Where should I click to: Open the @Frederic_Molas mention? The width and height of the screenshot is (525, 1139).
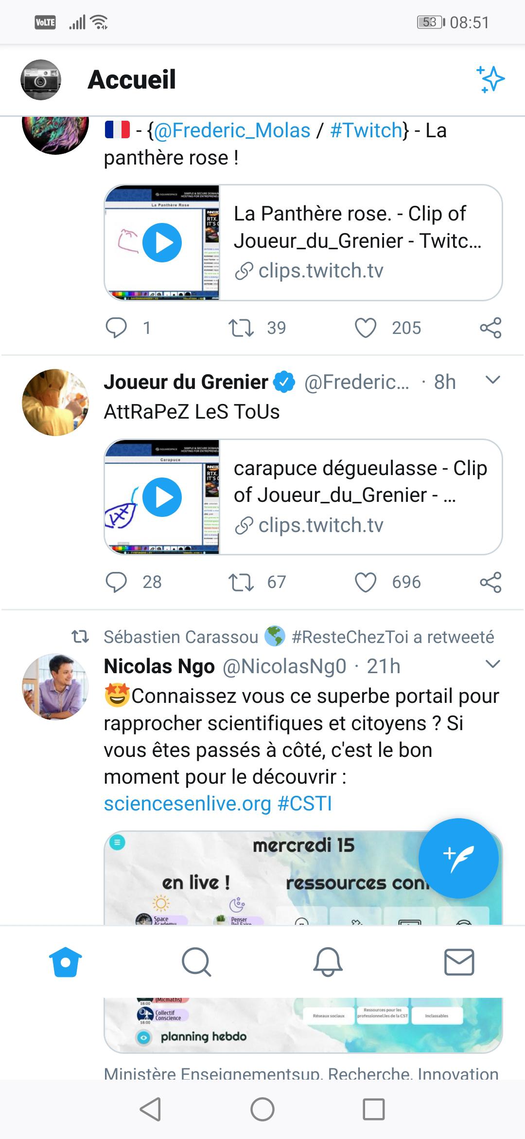pyautogui.click(x=232, y=130)
